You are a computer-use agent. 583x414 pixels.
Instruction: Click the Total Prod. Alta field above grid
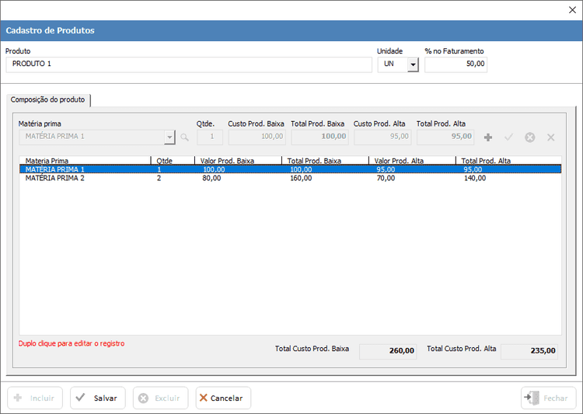click(x=445, y=137)
